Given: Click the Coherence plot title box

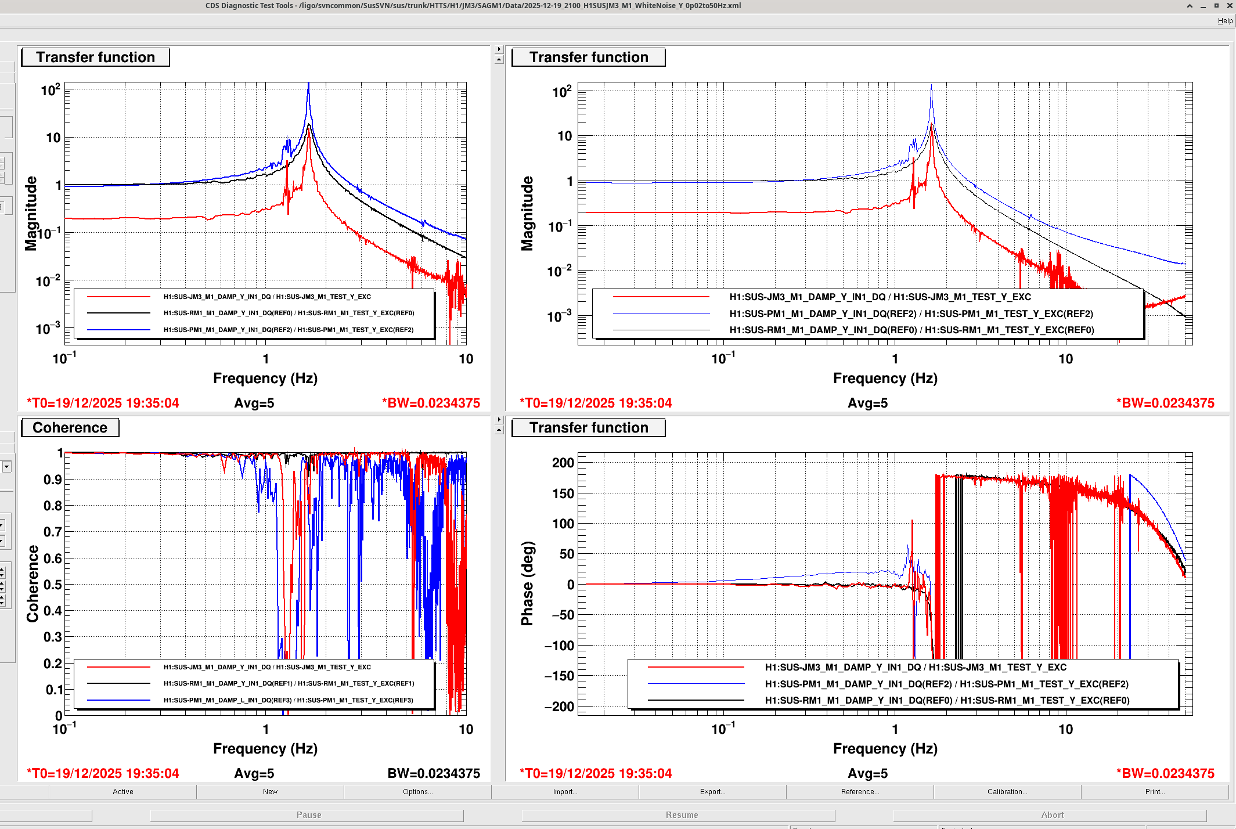Looking at the screenshot, I should coord(70,428).
